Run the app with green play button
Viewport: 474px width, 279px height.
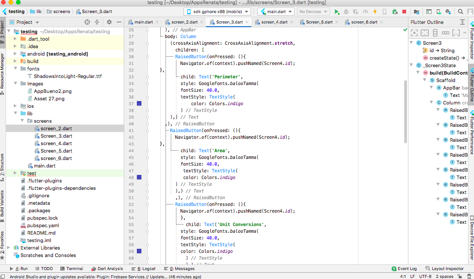(x=337, y=12)
